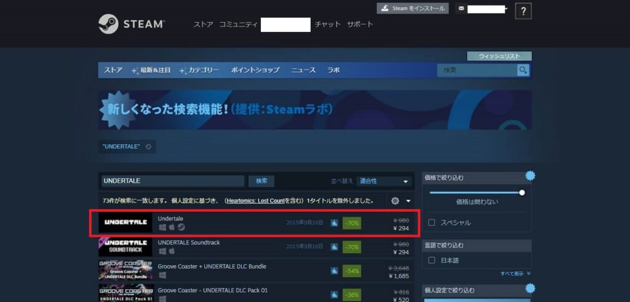
Task: Click the Steam Labs badge beside 個人設定で絞り込む
Action: 530,288
